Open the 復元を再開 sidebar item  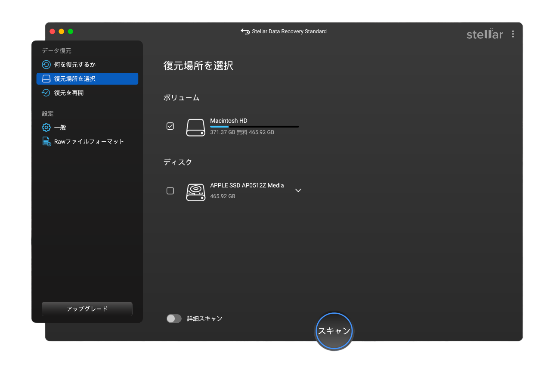pyautogui.click(x=69, y=93)
